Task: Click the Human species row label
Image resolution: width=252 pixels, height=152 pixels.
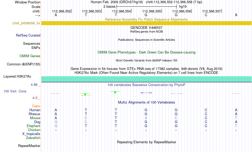Action: point(35,110)
